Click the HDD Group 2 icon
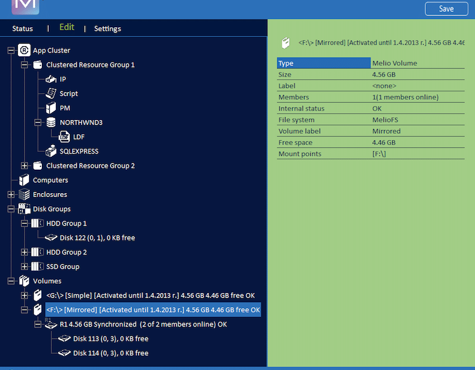This screenshot has height=370, width=475. click(x=37, y=252)
